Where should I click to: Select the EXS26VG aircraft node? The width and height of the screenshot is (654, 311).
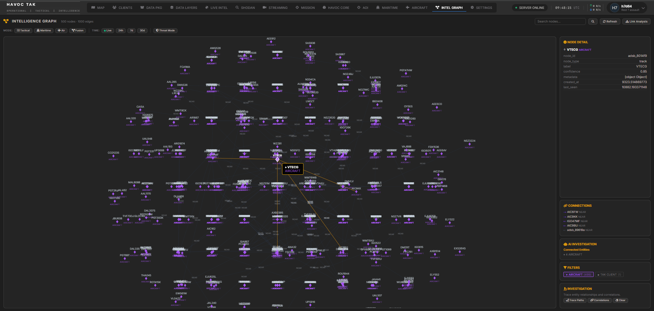coord(460,251)
